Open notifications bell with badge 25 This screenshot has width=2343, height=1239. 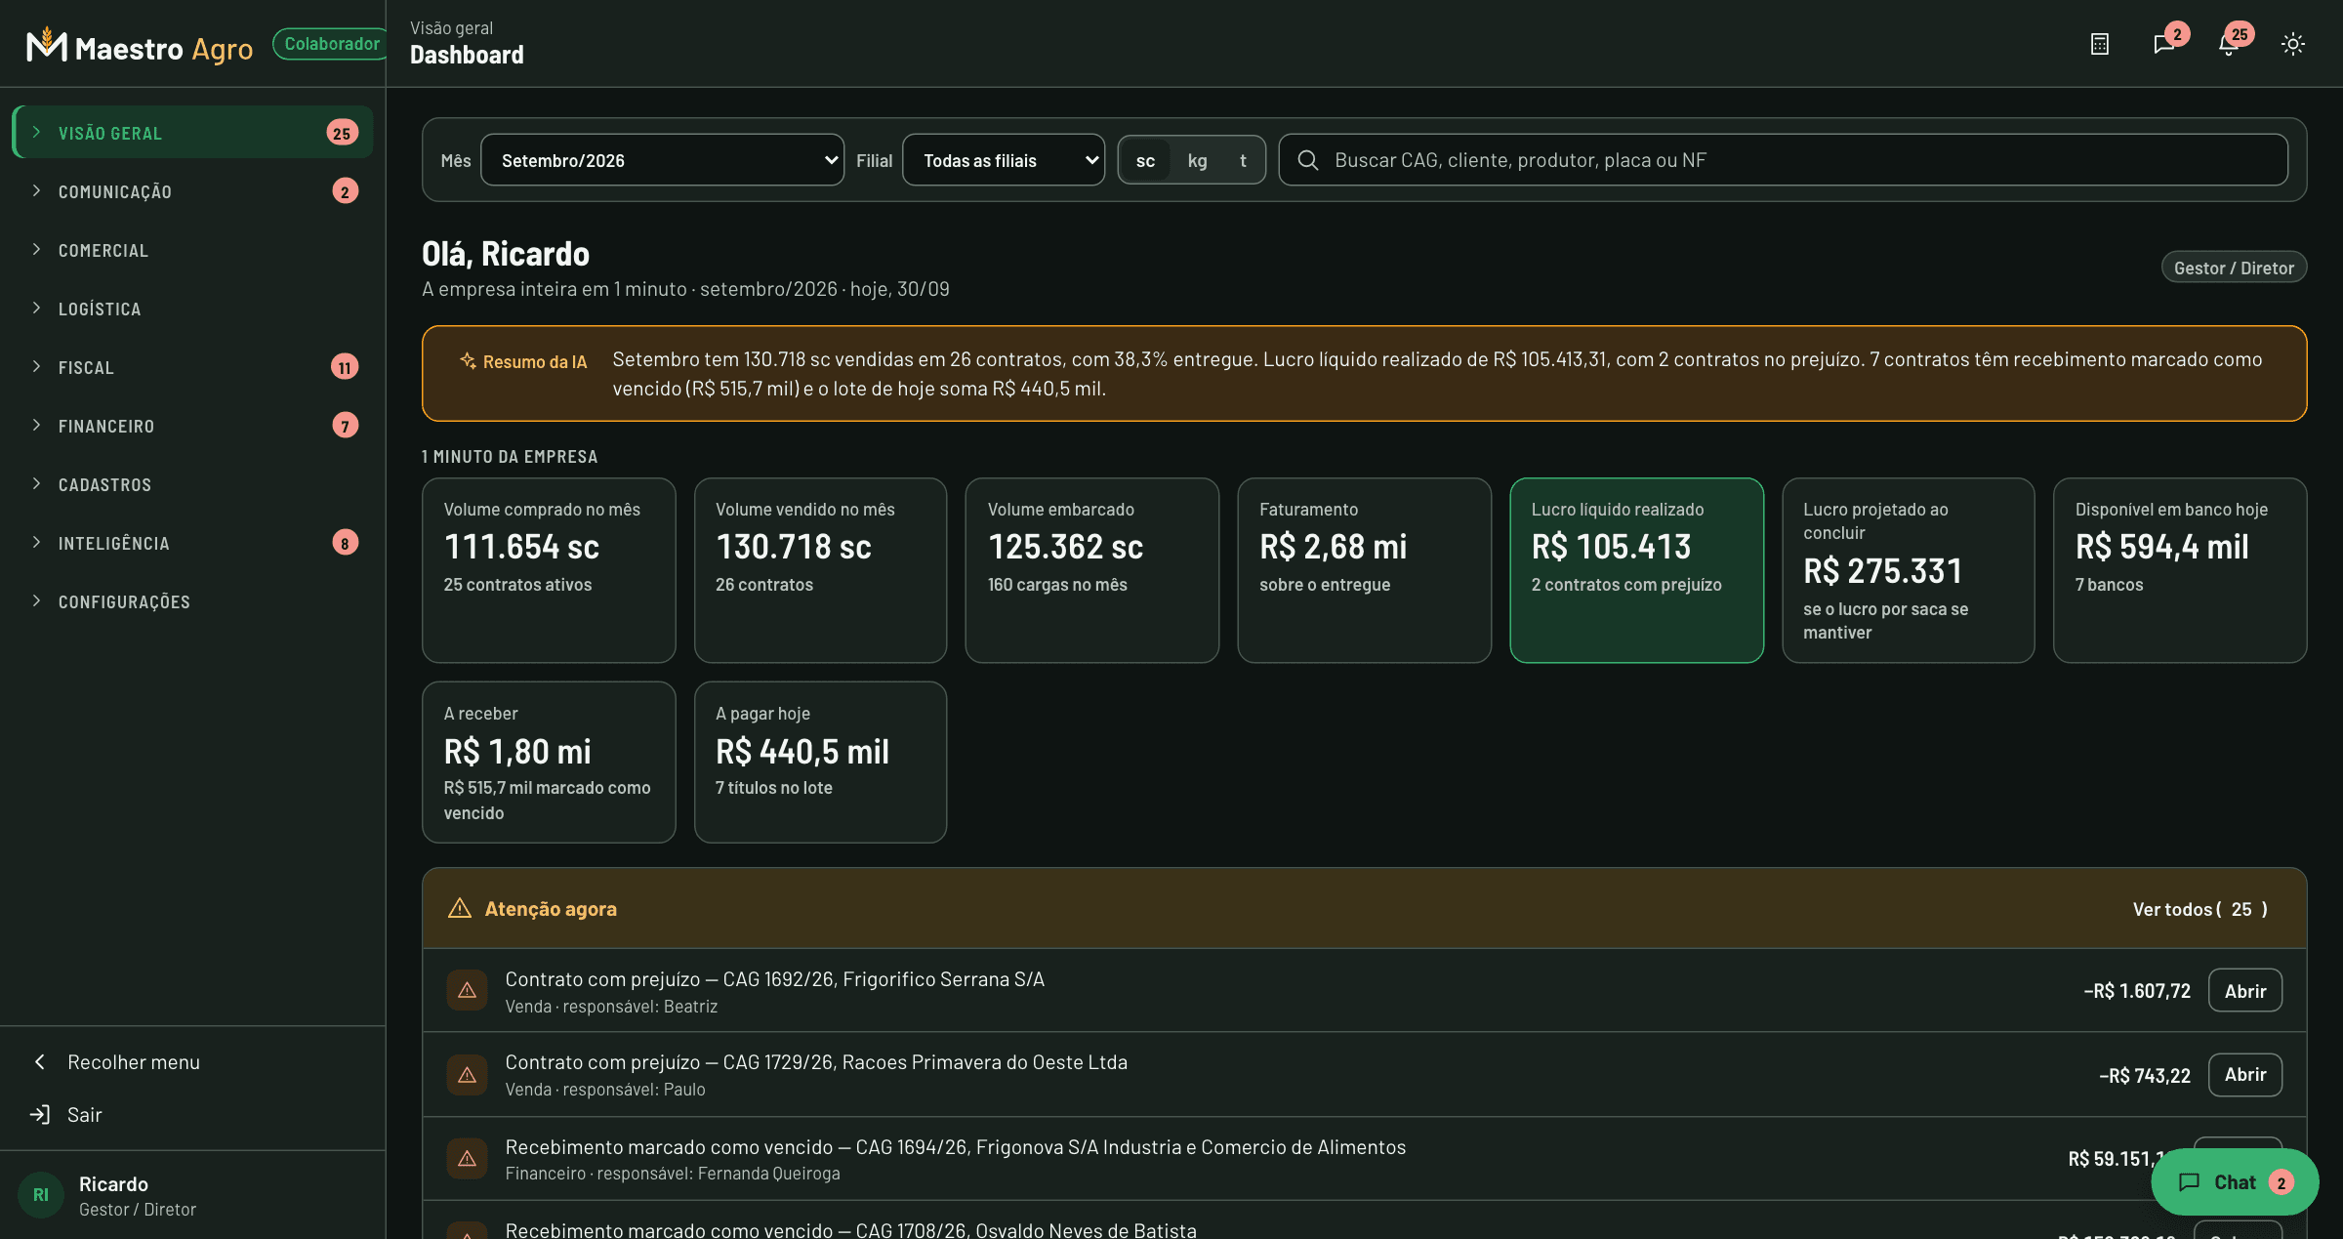pos(2228,44)
